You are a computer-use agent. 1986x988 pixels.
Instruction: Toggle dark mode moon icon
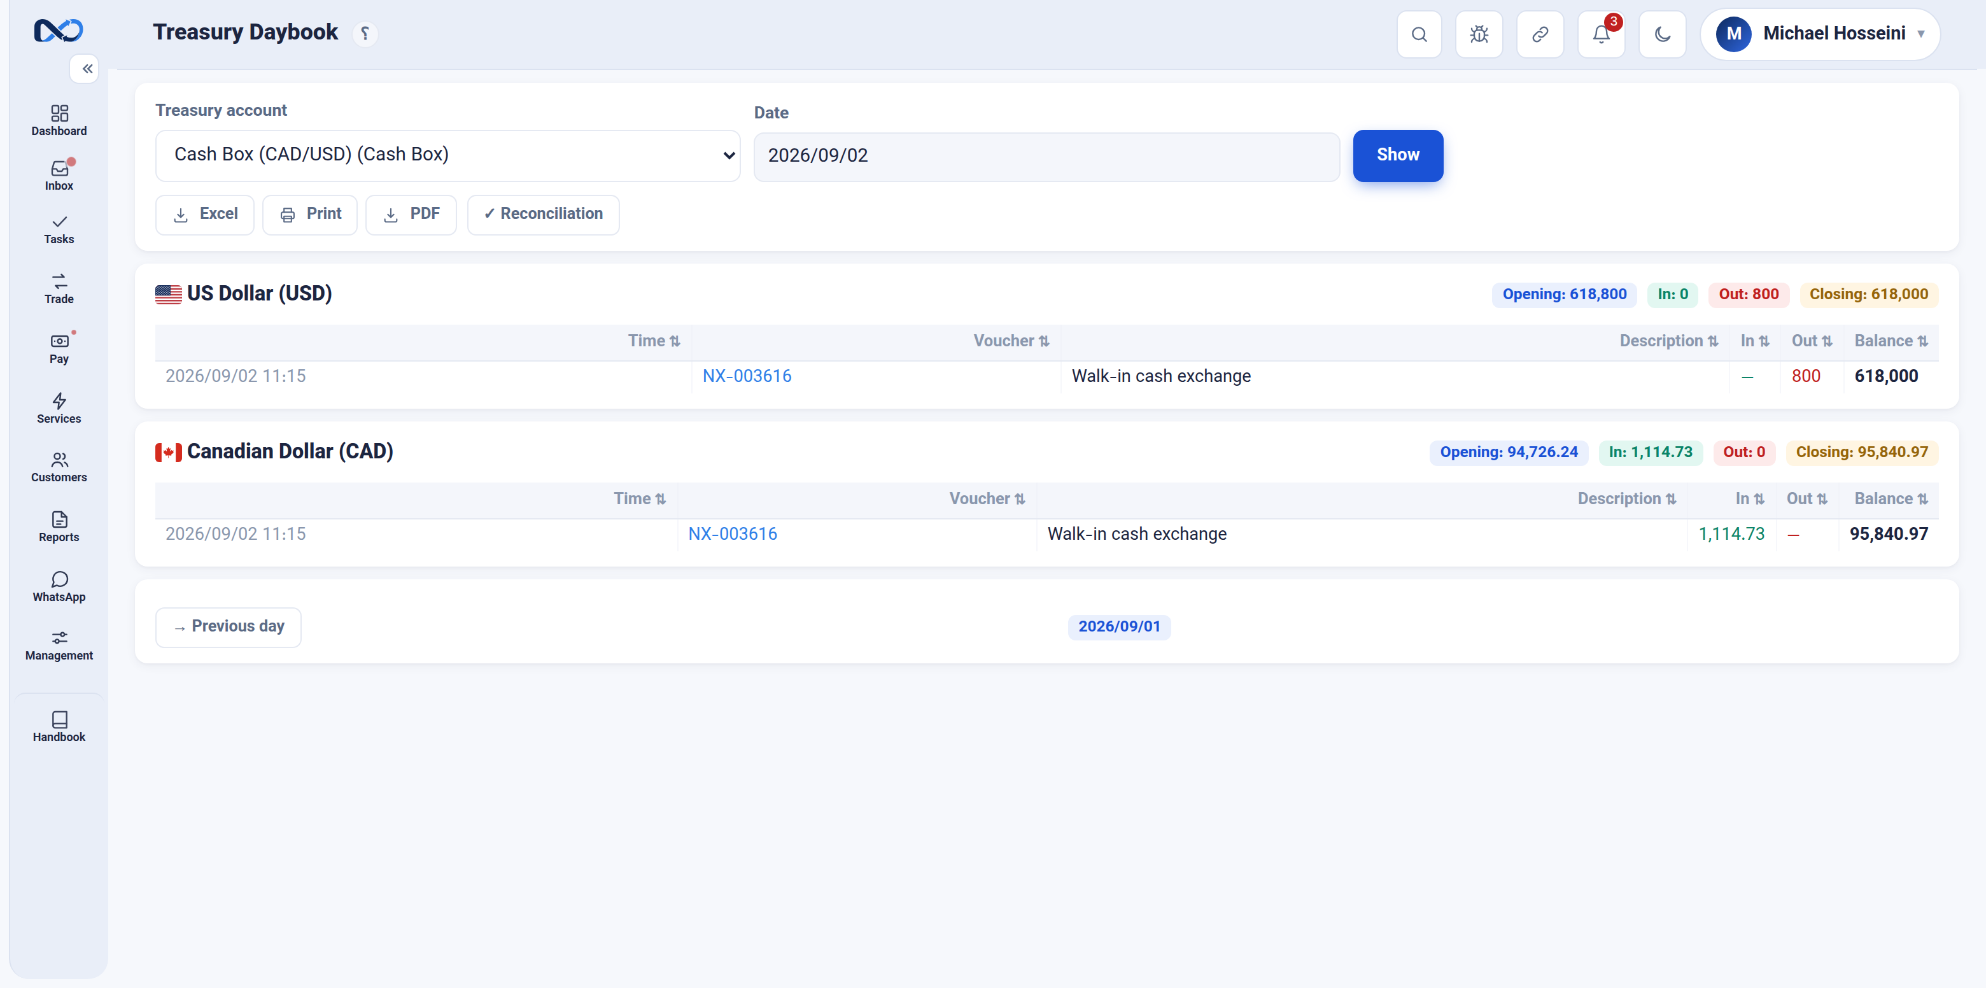click(x=1662, y=34)
